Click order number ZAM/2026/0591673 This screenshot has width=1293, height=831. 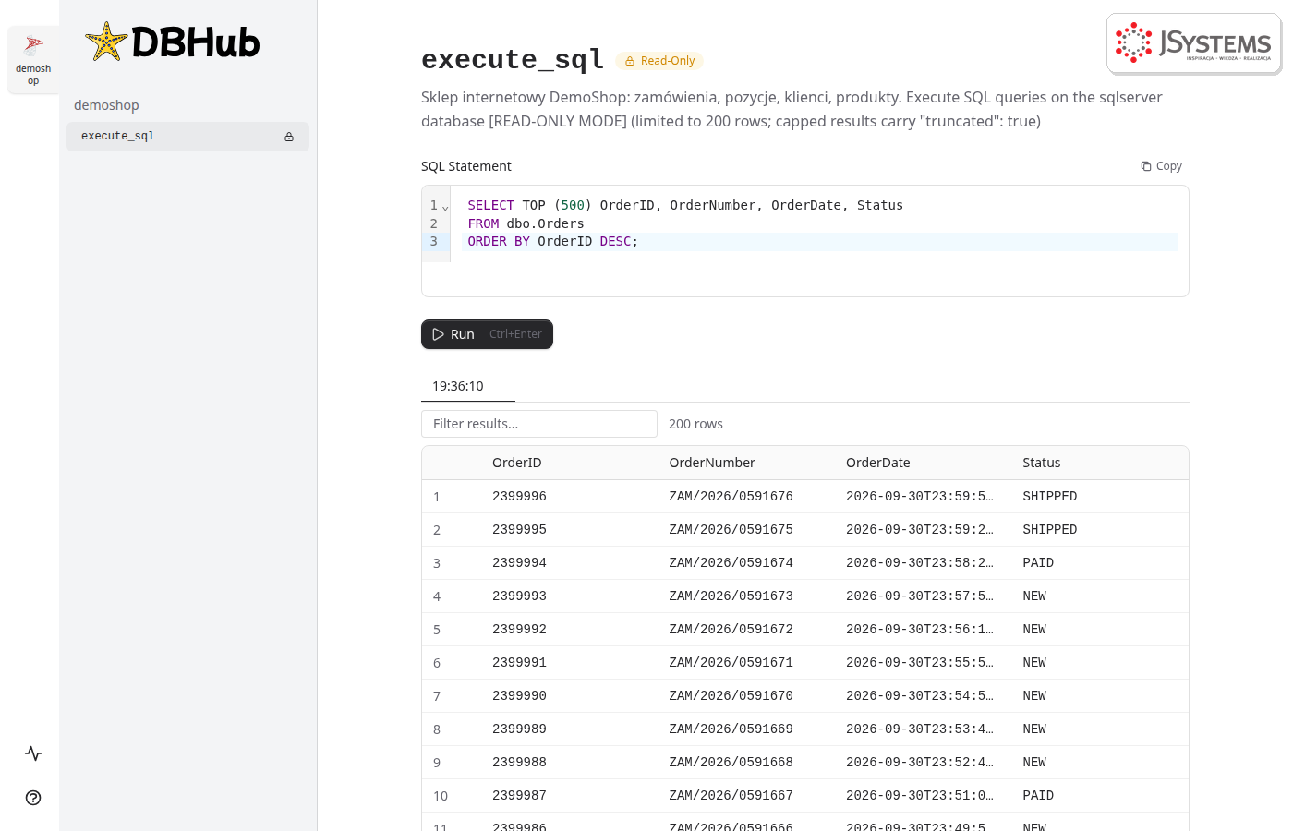coord(731,596)
